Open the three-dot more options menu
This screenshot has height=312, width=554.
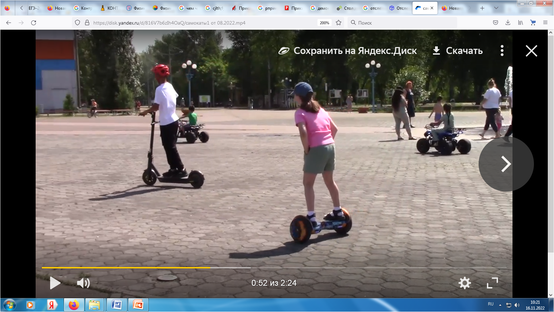pos(502,51)
